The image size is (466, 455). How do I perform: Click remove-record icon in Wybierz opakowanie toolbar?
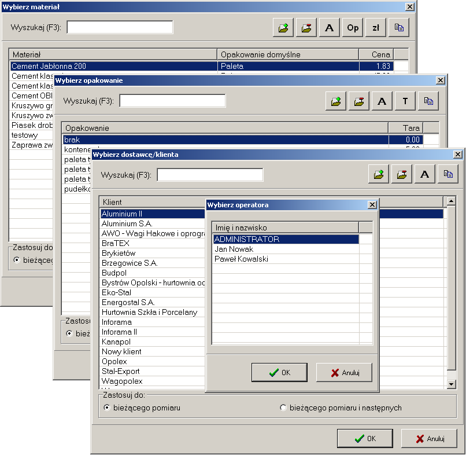[359, 101]
